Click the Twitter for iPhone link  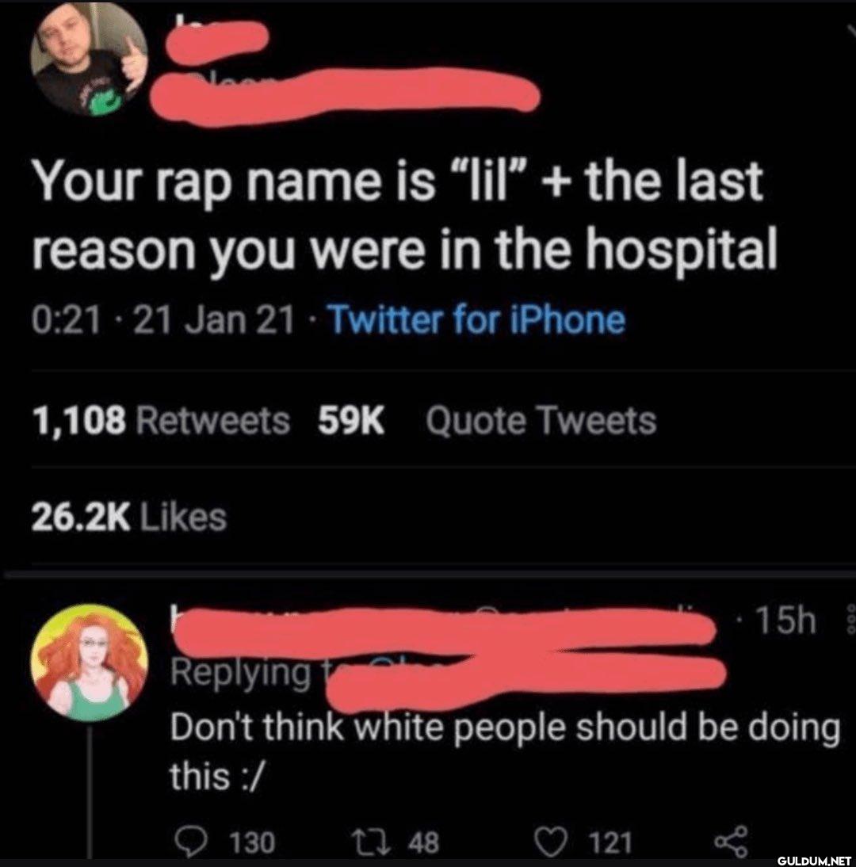point(477,321)
